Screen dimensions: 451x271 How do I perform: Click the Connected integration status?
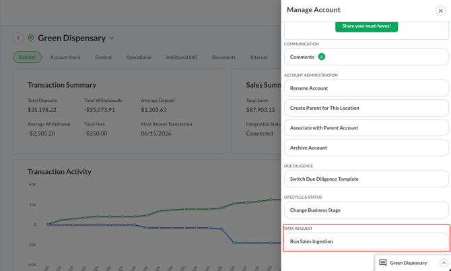coord(260,133)
